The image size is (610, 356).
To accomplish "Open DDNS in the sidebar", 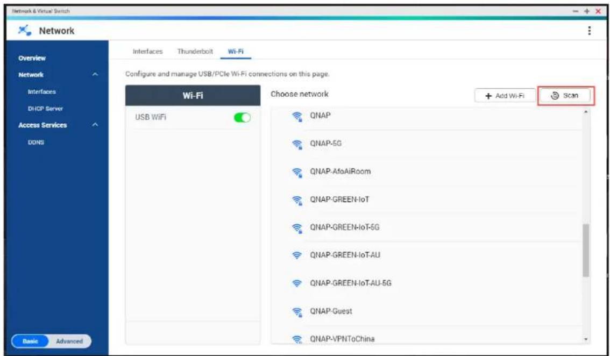I will pyautogui.click(x=36, y=143).
